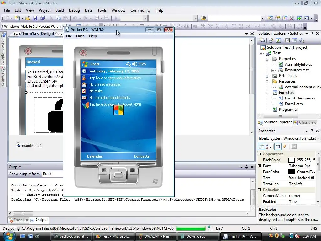
Task: Expand the References node in Solution Explorer
Action: 267,76
